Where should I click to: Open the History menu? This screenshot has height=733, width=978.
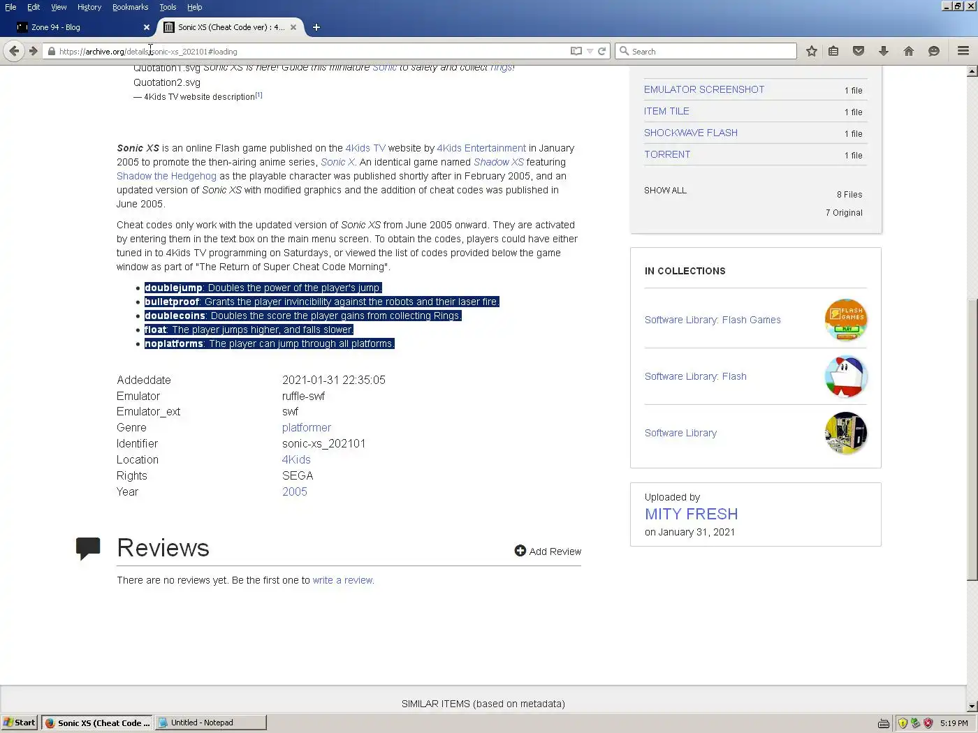(x=89, y=7)
